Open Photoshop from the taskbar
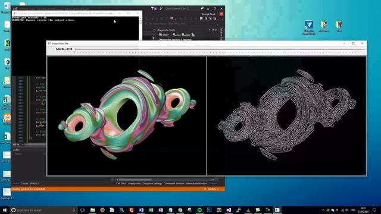The height and width of the screenshot is (214, 381). pos(209,210)
